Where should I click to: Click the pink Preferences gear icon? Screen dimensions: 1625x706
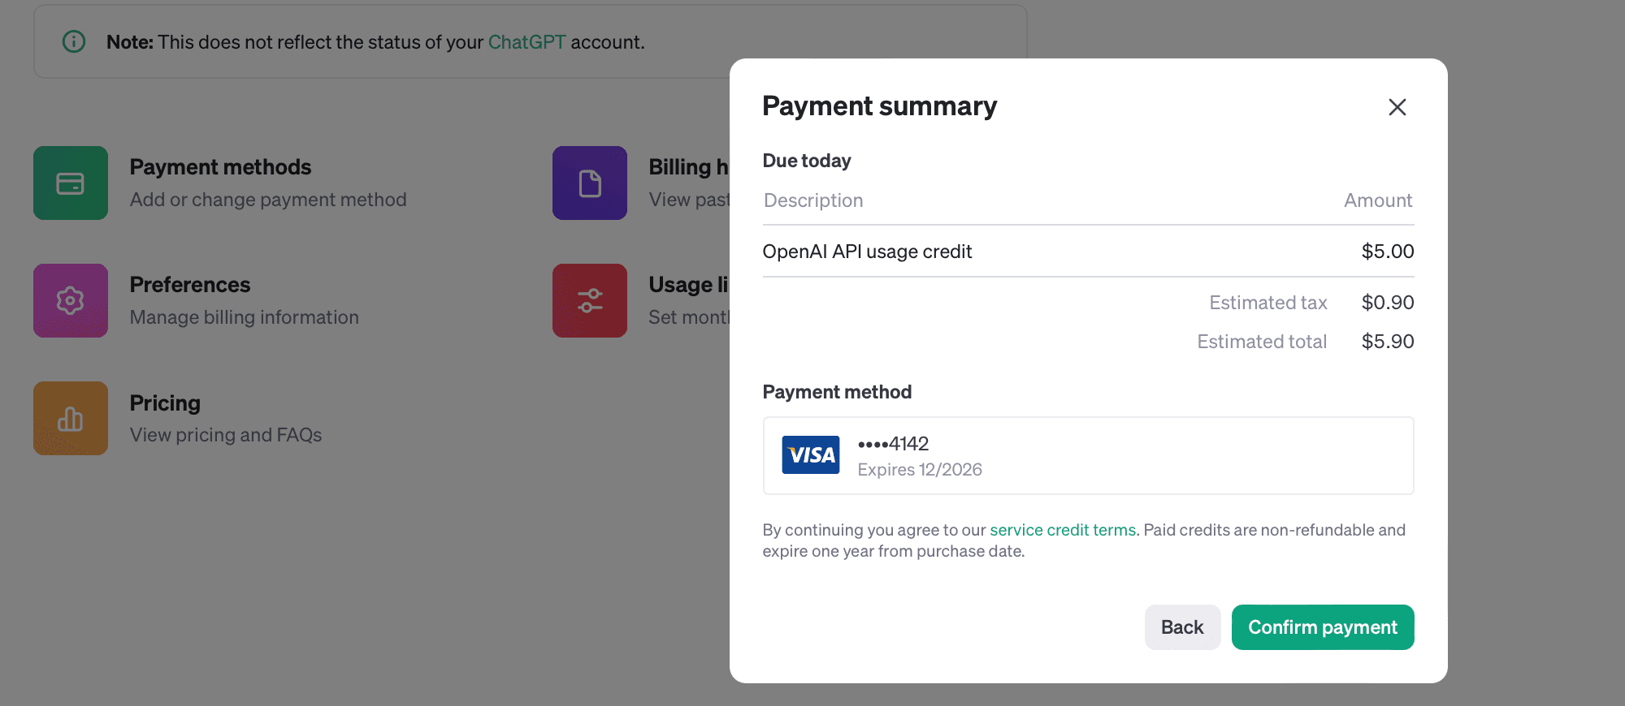pyautogui.click(x=71, y=300)
